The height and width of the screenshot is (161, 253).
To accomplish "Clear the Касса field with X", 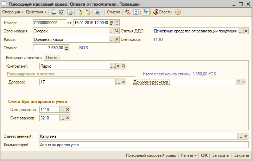I will coord(117,39).
